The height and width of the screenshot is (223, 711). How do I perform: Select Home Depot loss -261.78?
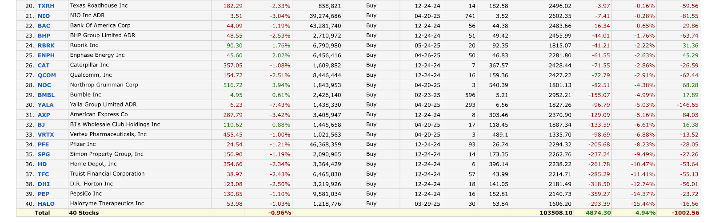pos(601,164)
